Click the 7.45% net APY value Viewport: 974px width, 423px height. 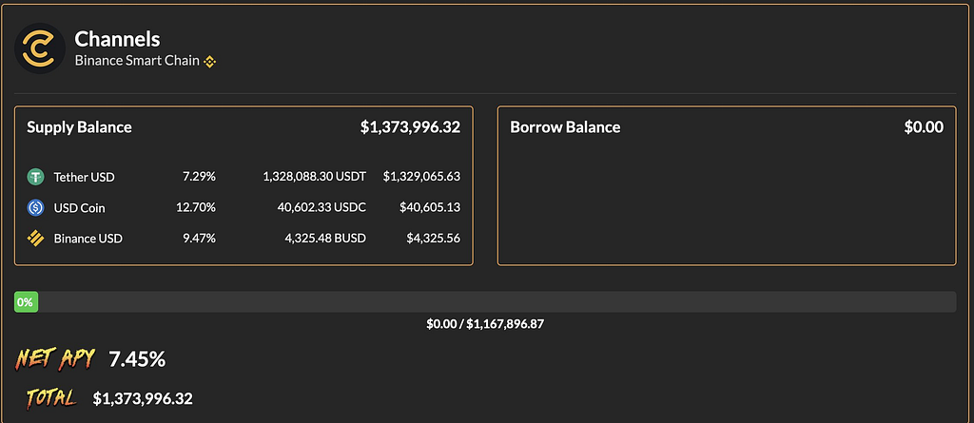coord(137,359)
